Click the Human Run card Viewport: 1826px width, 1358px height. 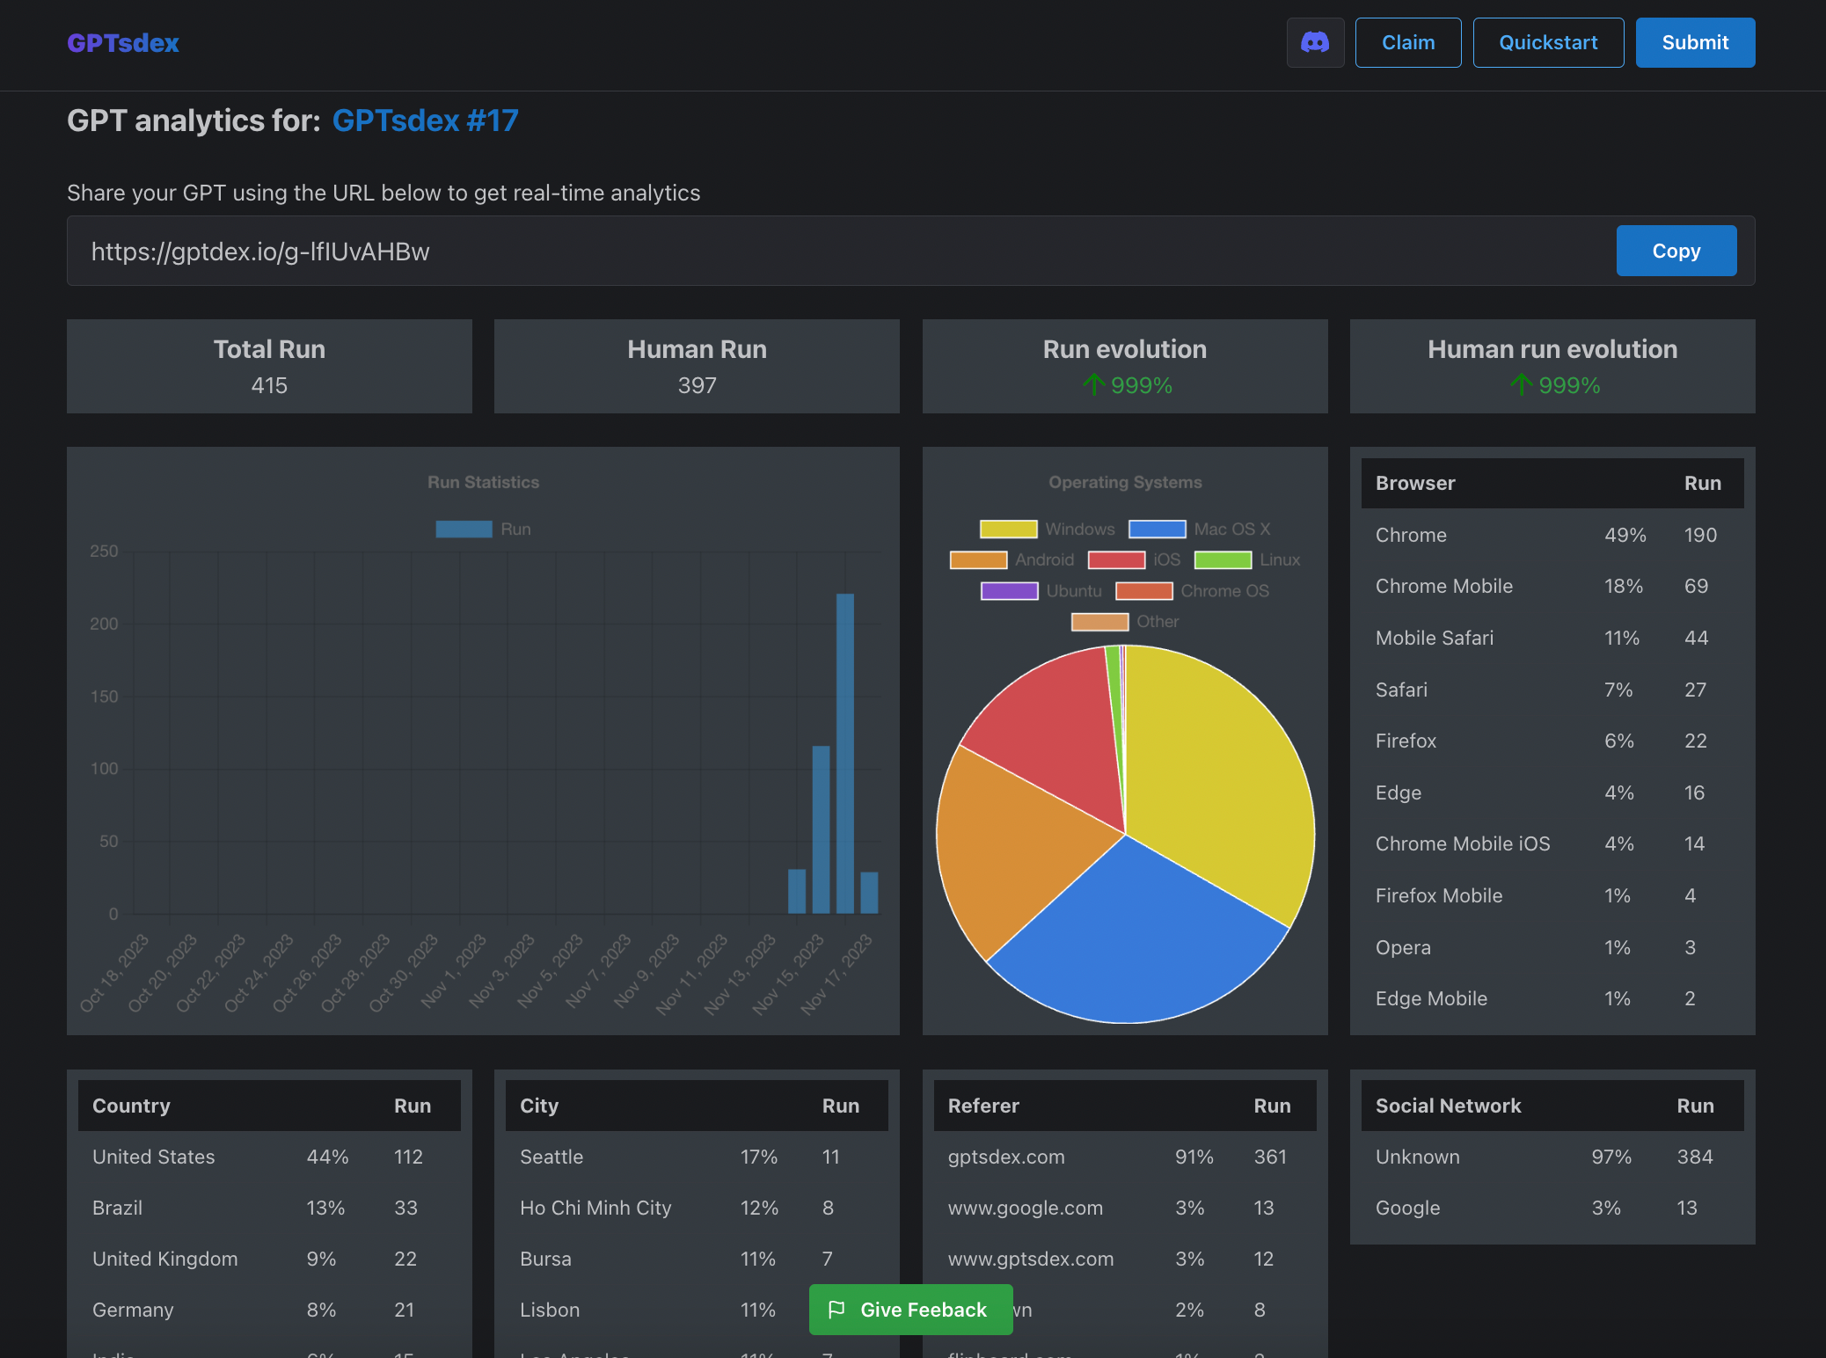(x=697, y=366)
